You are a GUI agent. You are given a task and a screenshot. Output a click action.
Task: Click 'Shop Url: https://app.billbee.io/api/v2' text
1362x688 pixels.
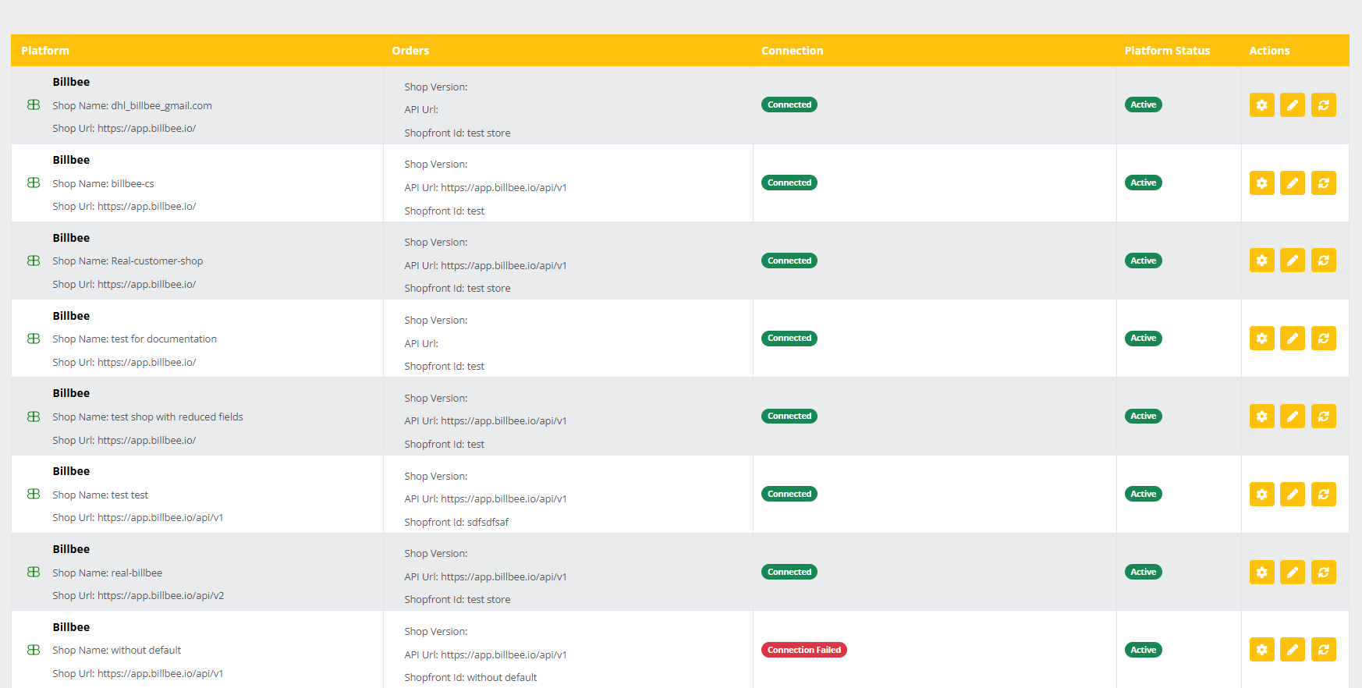pyautogui.click(x=138, y=596)
